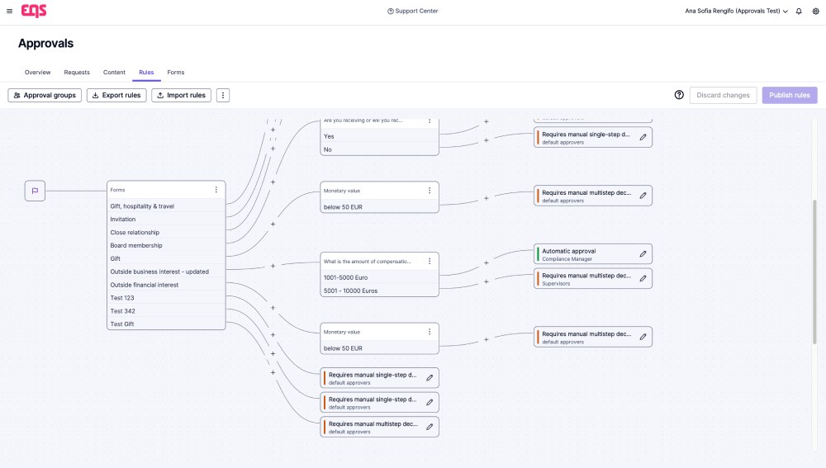The height and width of the screenshot is (468, 826).
Task: Click the notifications bell icon
Action: click(799, 12)
